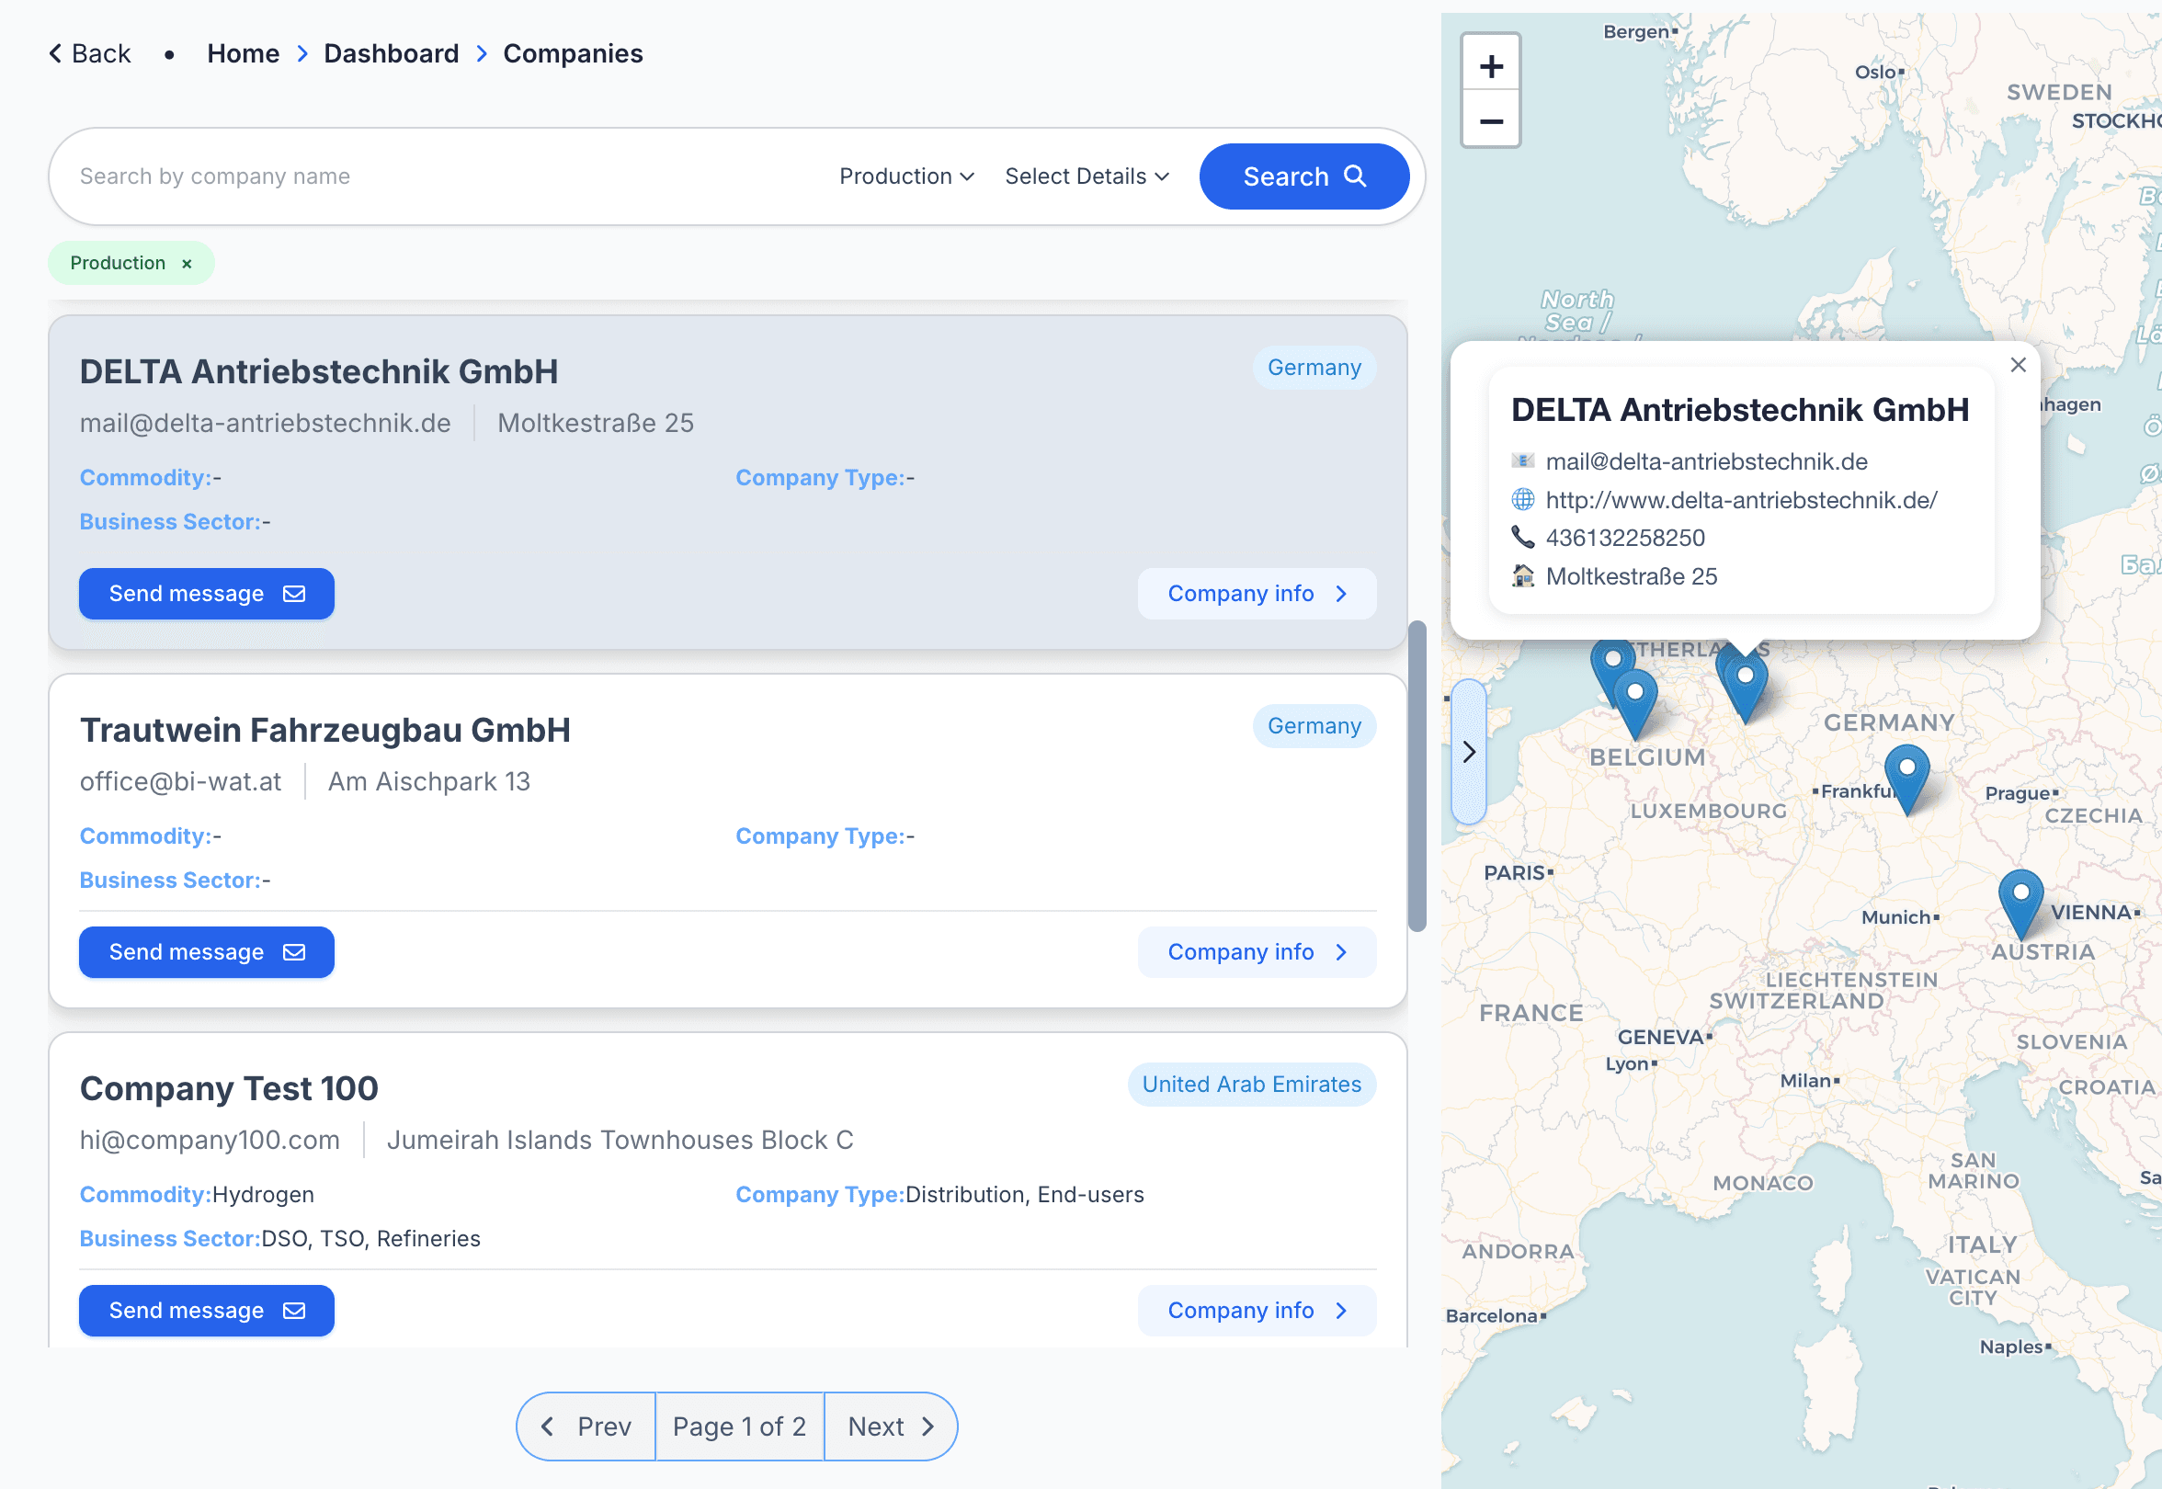The height and width of the screenshot is (1489, 2162).
Task: Click the email address in map popup
Action: pos(1707,460)
